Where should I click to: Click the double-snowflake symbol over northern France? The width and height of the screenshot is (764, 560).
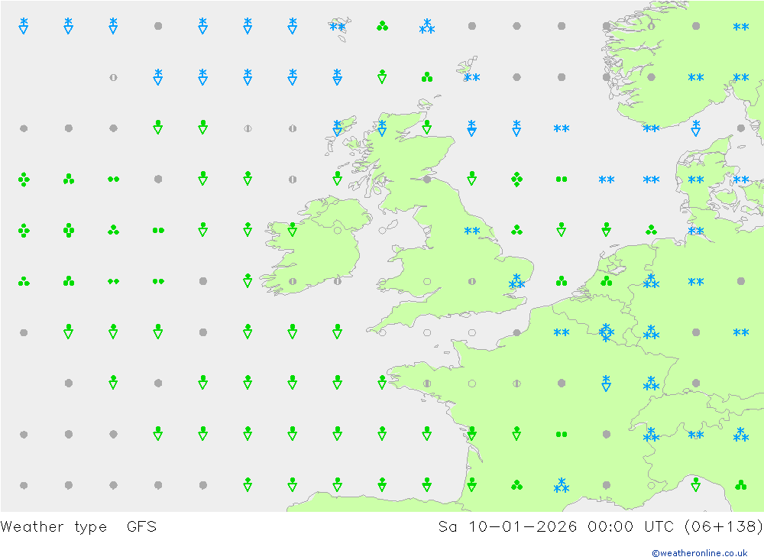coord(562,332)
